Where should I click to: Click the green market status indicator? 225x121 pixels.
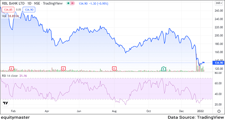tap(68, 3)
